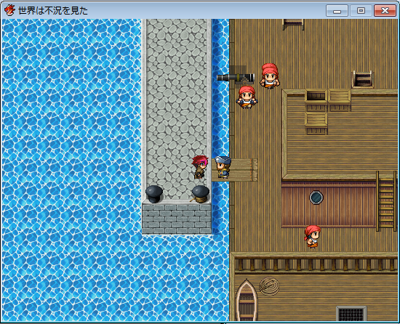Click the captain in blue tricorn hat
This screenshot has height=324, width=400.
click(223, 167)
